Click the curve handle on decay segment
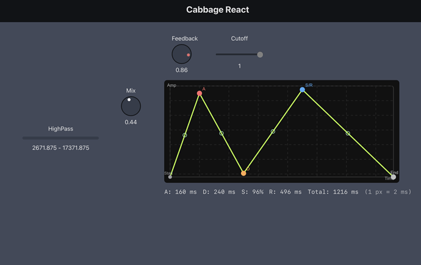This screenshot has width=421, height=265. tap(221, 133)
